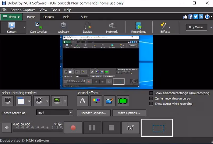
Task: Open the green screen effect
Action: click(123, 101)
